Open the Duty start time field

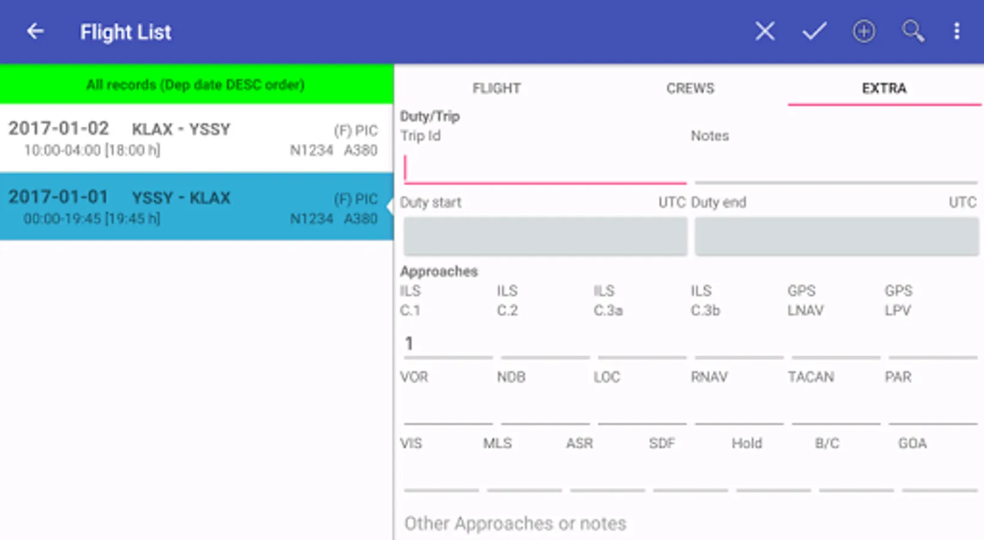click(545, 236)
